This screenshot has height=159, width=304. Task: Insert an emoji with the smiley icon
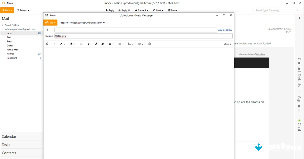coord(149,44)
